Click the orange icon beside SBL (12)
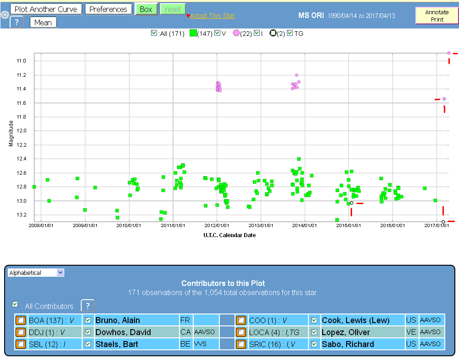Viewport: 459px width, 359px height. 21,344
